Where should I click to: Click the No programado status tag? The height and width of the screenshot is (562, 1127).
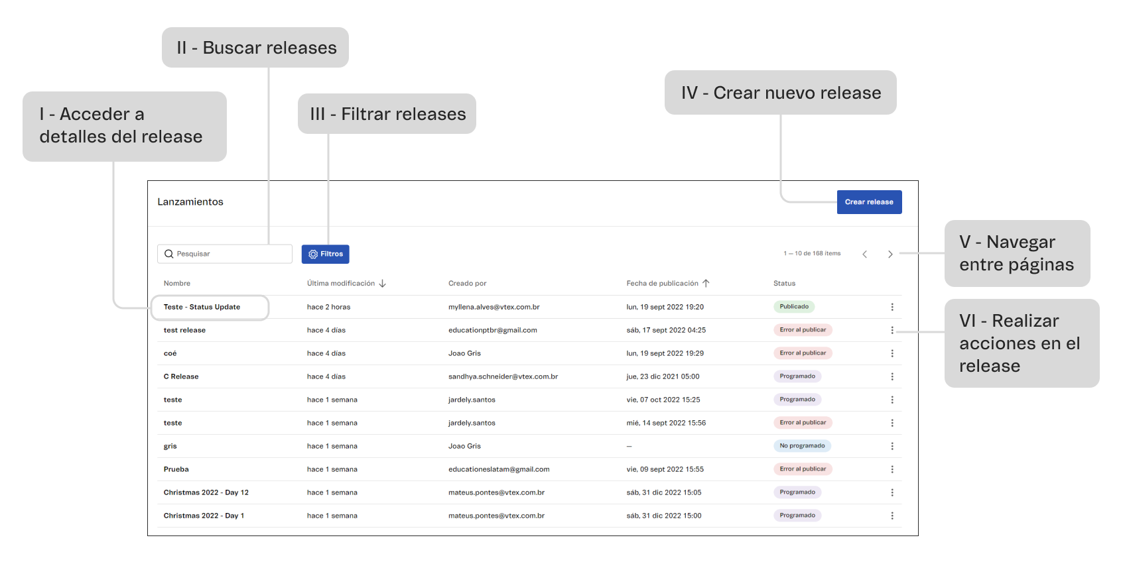801,446
